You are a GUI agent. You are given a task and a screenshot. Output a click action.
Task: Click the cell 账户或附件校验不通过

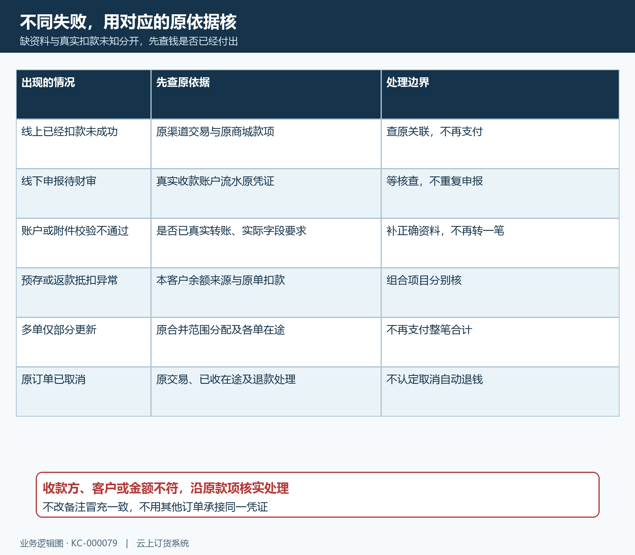pyautogui.click(x=83, y=243)
